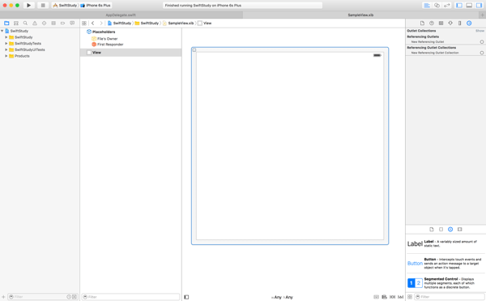Go forward with jump bar right arrow
This screenshot has width=486, height=301.
pos(101,24)
